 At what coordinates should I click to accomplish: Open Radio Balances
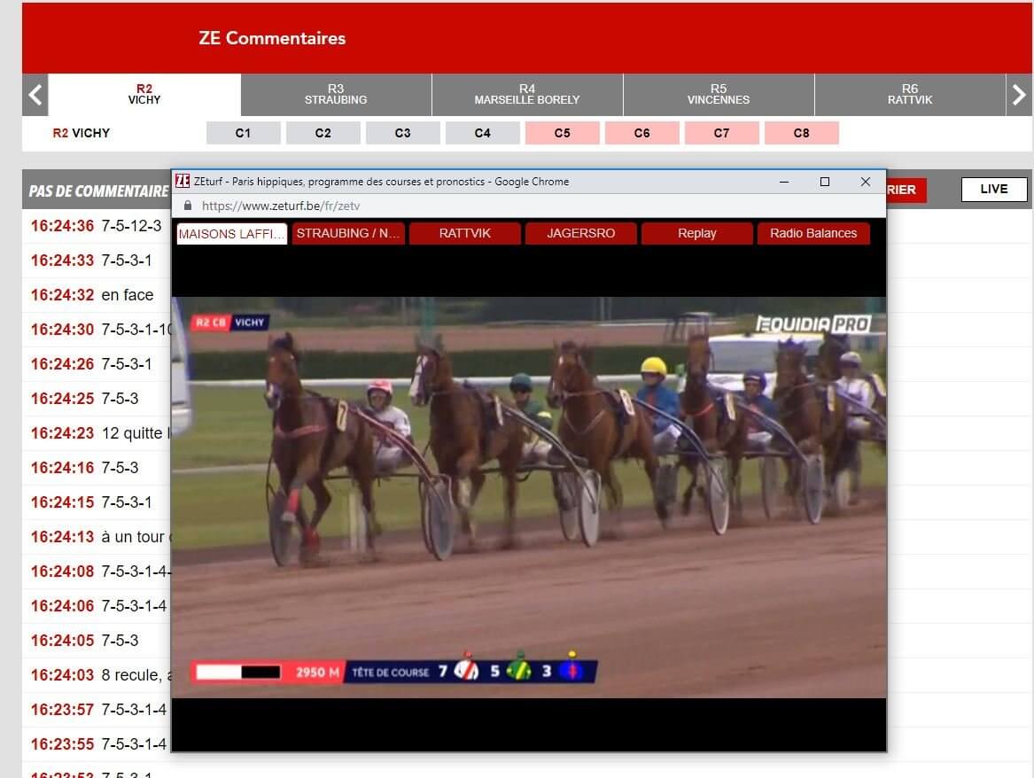(x=813, y=233)
